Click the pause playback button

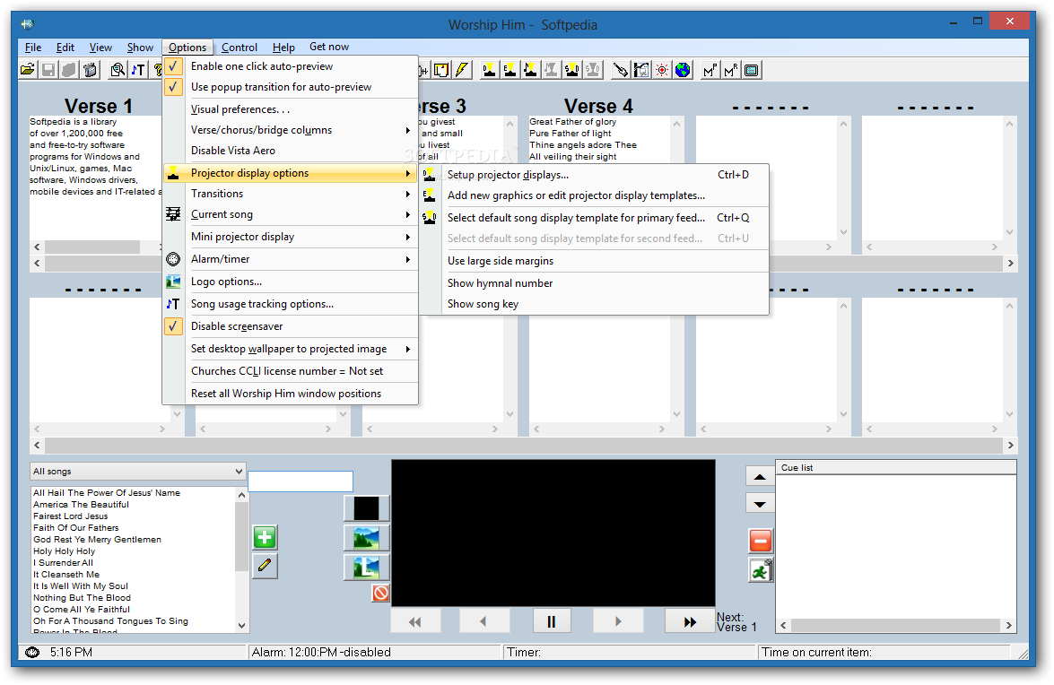(552, 622)
